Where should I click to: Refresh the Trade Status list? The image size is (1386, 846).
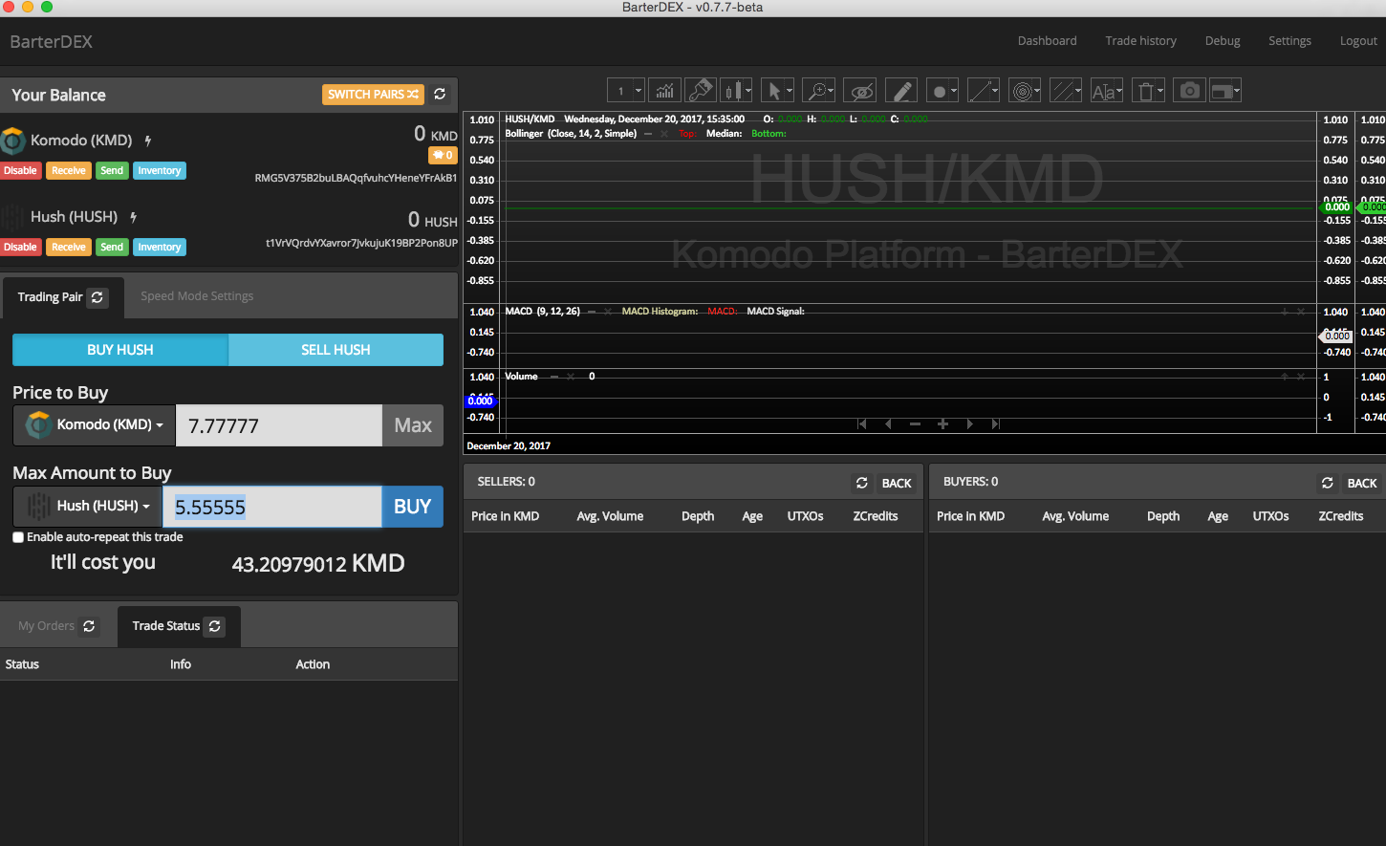click(215, 626)
